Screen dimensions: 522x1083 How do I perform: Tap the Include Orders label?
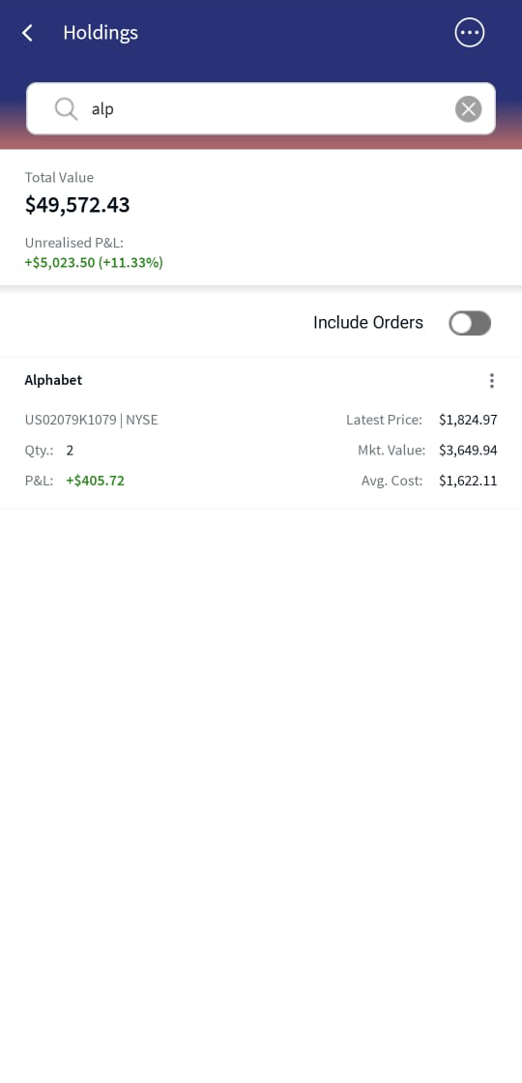tap(368, 323)
